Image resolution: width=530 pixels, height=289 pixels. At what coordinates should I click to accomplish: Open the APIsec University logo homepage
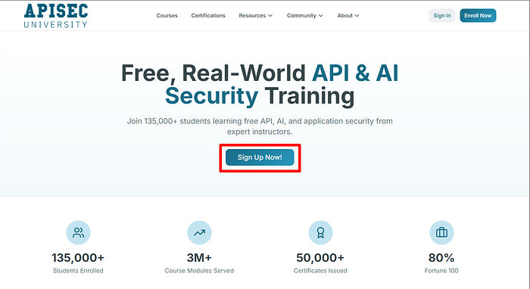(x=56, y=16)
